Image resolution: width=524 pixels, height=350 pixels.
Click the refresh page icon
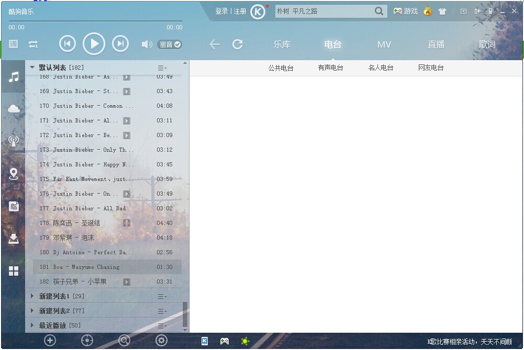click(x=238, y=44)
